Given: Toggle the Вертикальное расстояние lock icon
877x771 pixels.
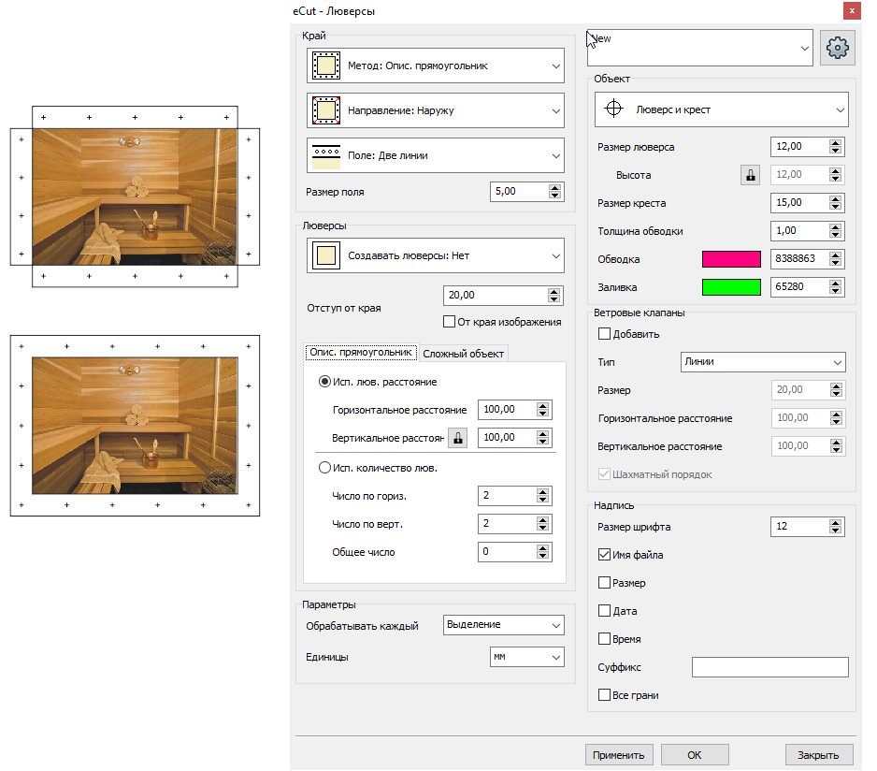Looking at the screenshot, I should click(x=457, y=438).
